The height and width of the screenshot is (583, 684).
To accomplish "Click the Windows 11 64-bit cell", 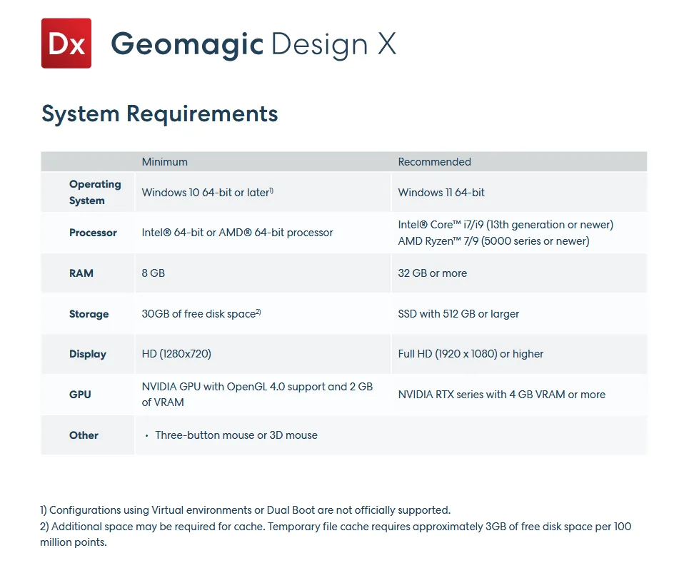I will click(441, 193).
